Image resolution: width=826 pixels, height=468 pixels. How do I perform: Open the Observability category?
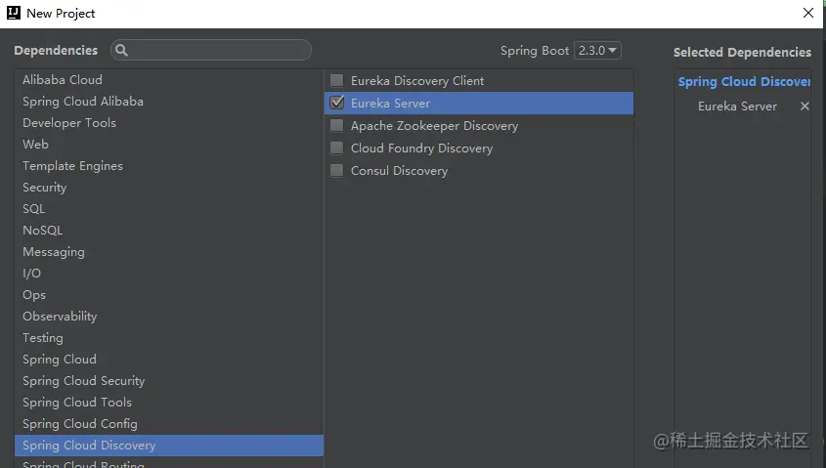click(168, 317)
